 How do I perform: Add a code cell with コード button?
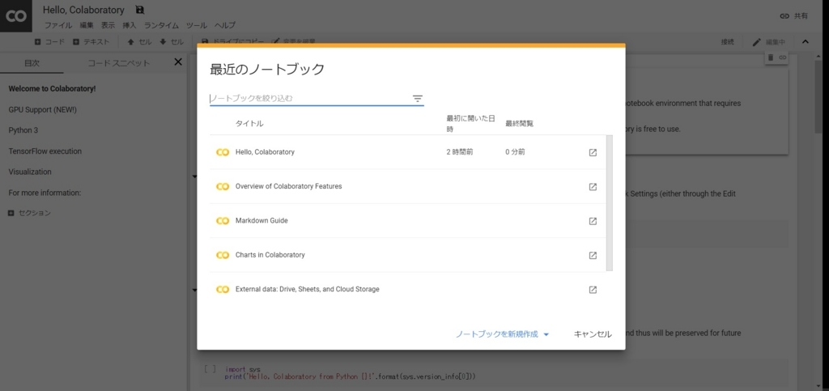(x=49, y=42)
